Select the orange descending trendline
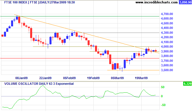 pos(87,34)
